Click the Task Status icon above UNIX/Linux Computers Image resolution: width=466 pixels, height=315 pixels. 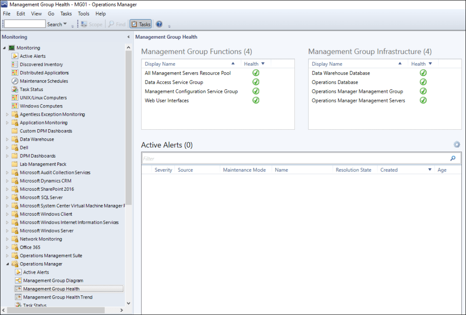coord(15,89)
